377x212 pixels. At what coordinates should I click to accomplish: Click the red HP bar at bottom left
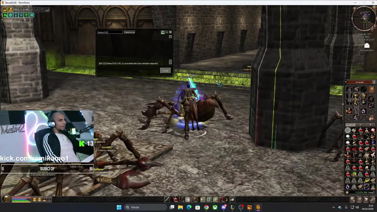click(21, 198)
